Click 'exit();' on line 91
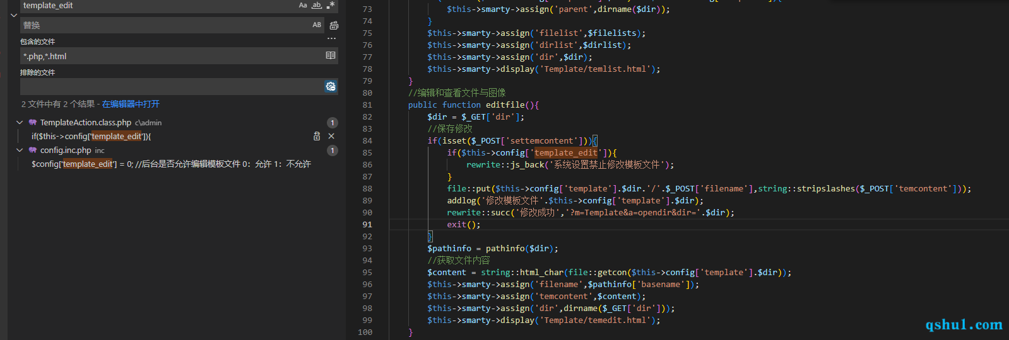 (464, 225)
